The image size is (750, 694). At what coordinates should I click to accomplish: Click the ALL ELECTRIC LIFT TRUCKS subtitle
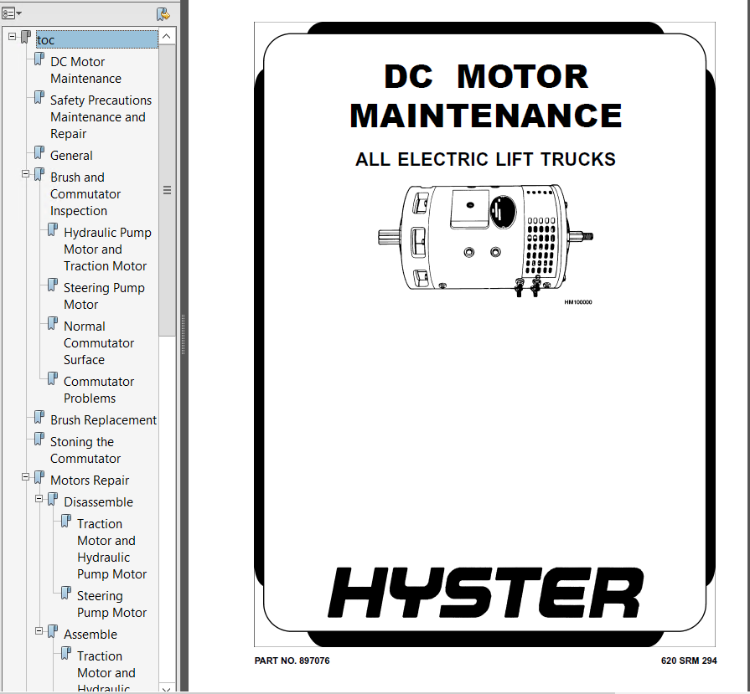[485, 159]
